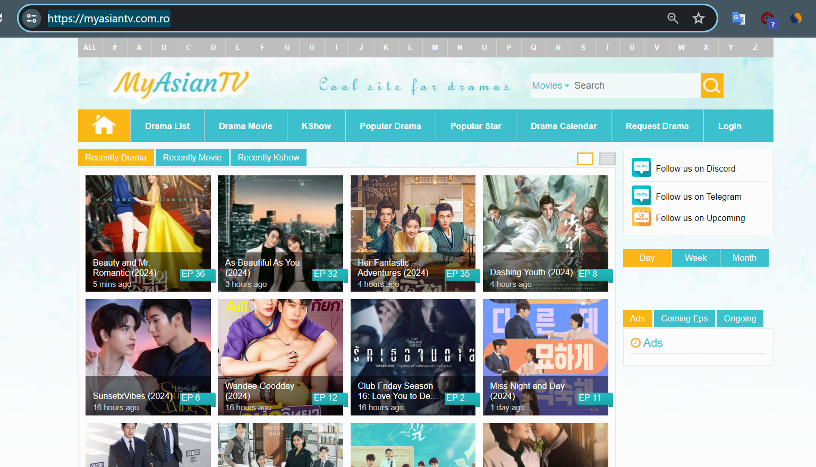Switch to list view layout icon
This screenshot has width=816, height=467.
pos(607,158)
